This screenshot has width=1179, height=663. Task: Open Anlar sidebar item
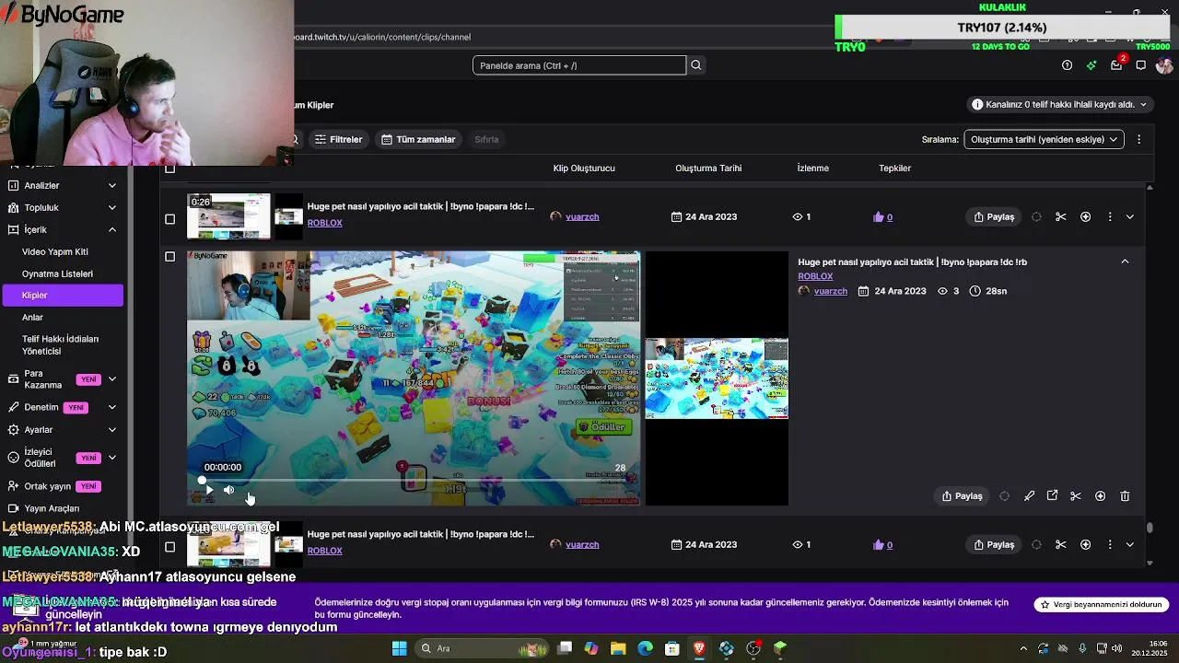(x=32, y=318)
